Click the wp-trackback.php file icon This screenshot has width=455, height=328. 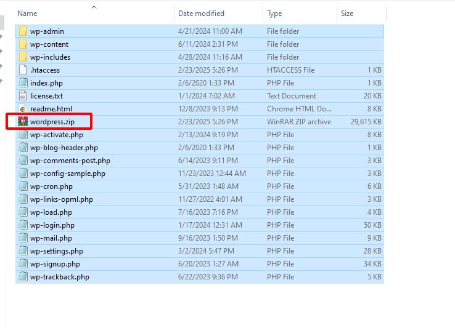click(23, 277)
